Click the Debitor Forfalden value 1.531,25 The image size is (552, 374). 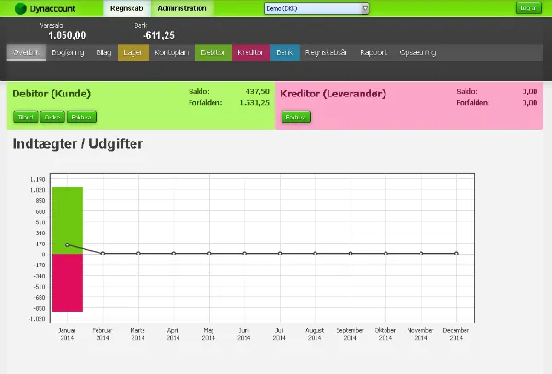click(254, 103)
